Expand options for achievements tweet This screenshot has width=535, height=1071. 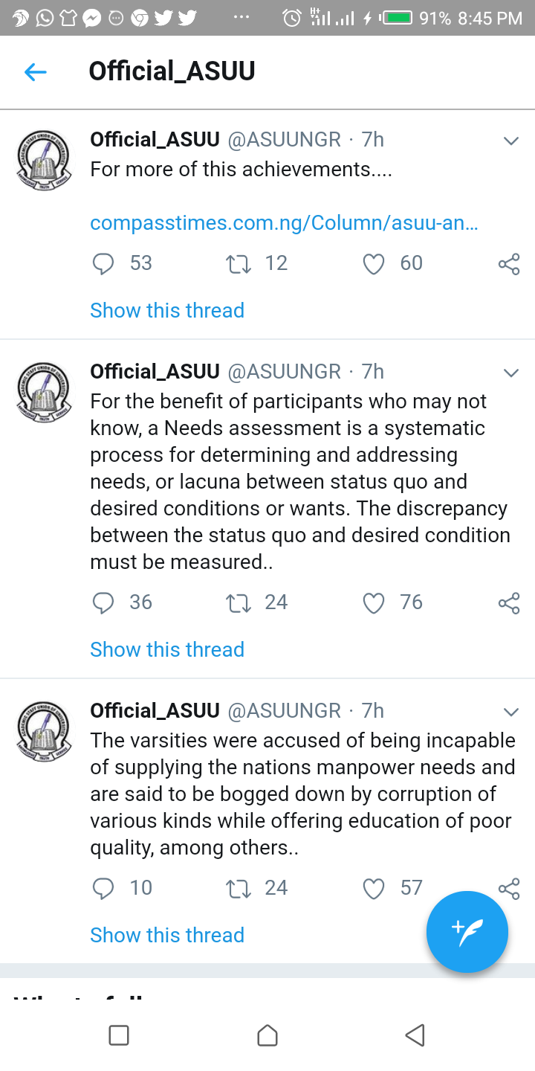tap(510, 141)
